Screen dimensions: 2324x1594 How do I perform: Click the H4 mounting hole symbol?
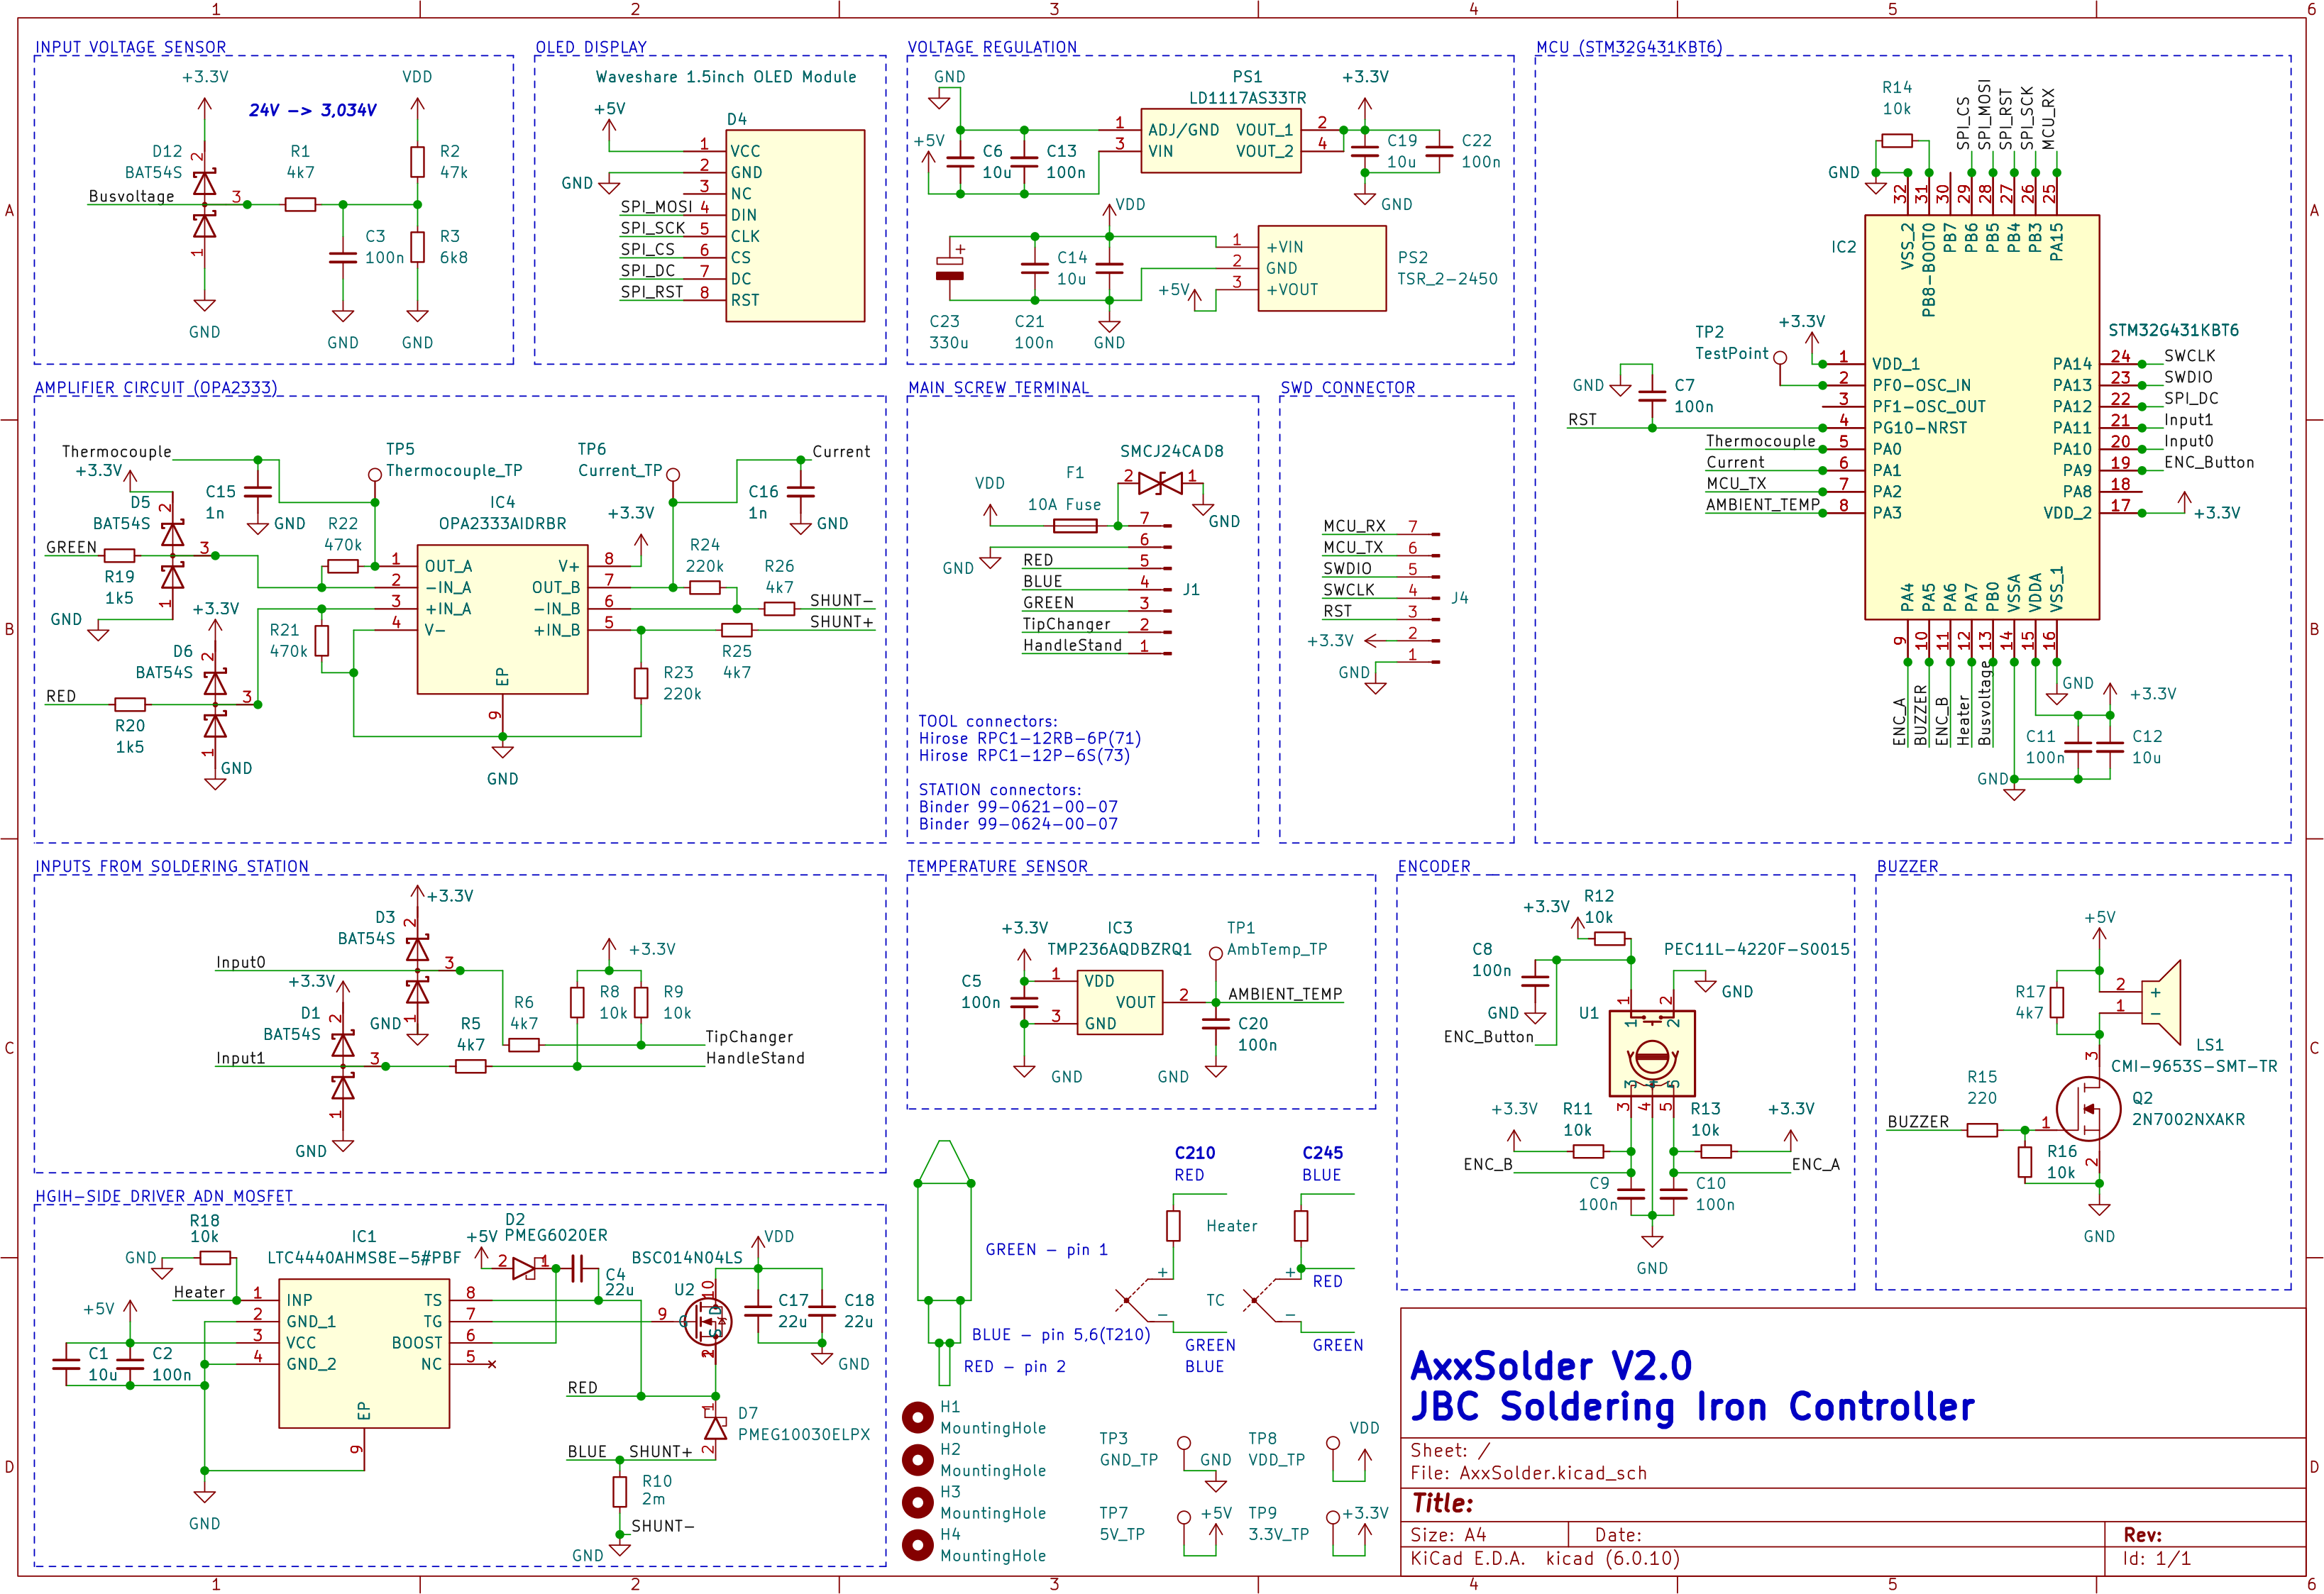coord(918,1545)
